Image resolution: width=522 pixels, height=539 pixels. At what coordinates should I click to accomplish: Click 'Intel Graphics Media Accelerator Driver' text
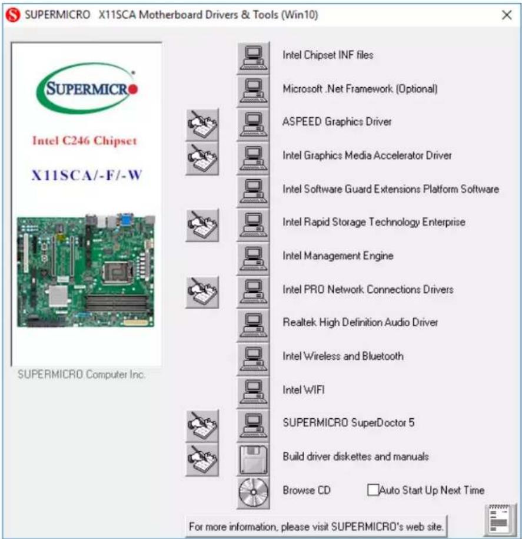click(367, 156)
